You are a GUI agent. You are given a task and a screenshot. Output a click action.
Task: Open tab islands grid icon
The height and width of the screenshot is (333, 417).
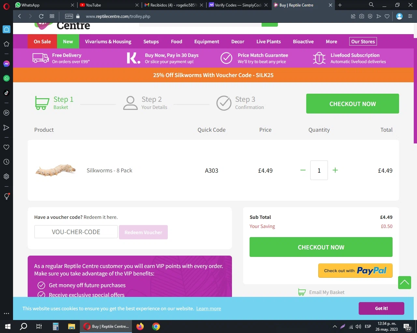pos(52,16)
